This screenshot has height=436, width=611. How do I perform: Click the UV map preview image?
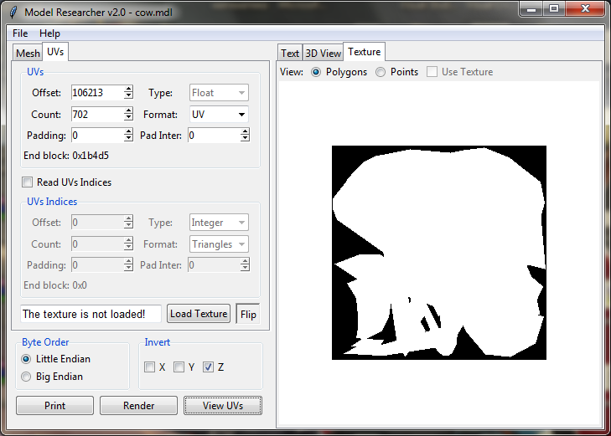[x=439, y=253]
